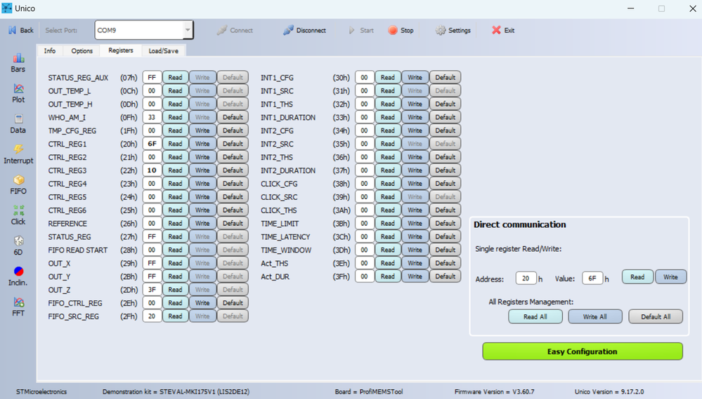Click the red Exit icon
702x399 pixels.
pyautogui.click(x=496, y=30)
